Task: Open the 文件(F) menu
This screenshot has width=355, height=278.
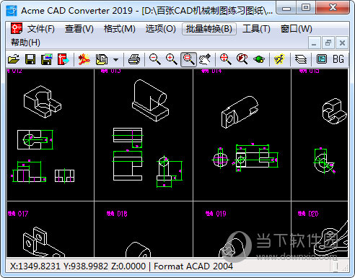Action: (41, 29)
